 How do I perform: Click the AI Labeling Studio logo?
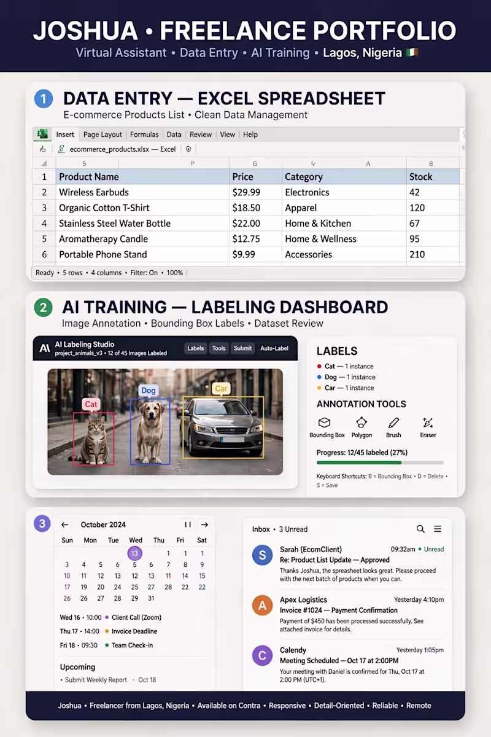[x=44, y=348]
